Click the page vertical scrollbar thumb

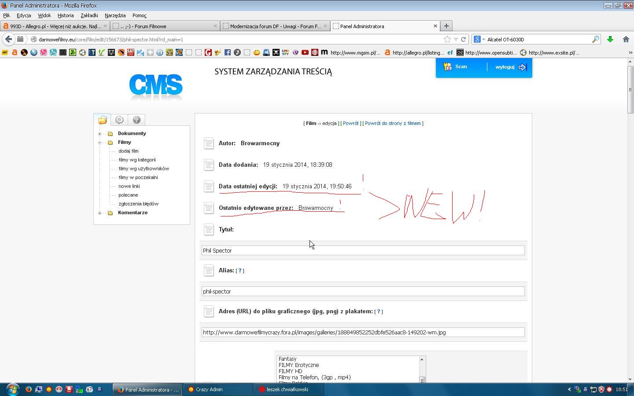[630, 89]
